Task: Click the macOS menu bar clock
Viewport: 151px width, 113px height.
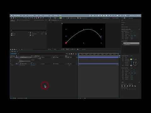Action: click(135, 15)
